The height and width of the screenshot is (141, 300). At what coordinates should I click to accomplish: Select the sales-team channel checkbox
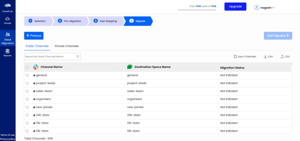click(27, 91)
